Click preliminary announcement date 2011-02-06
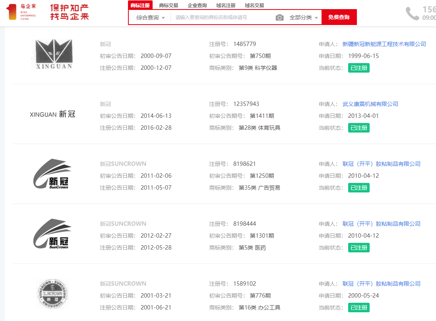The width and height of the screenshot is (436, 321). (156, 176)
